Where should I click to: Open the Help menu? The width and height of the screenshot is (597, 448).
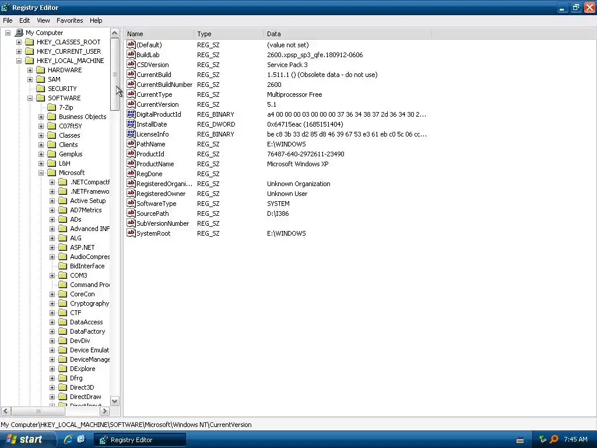96,20
